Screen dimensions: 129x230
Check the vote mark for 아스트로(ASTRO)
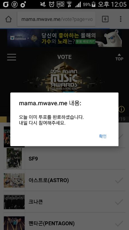(119, 181)
